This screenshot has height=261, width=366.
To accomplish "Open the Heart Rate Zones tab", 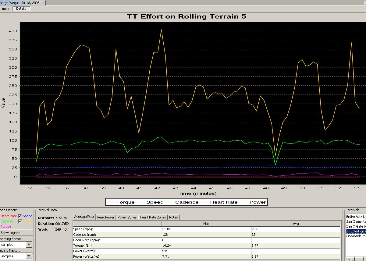I will 153,217.
